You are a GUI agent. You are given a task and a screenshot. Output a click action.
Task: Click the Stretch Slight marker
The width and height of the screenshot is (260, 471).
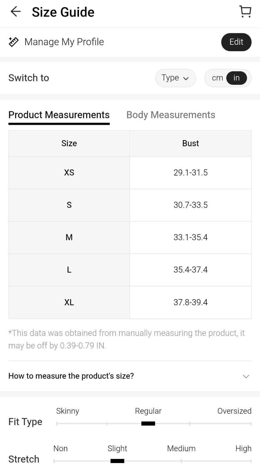(117, 461)
